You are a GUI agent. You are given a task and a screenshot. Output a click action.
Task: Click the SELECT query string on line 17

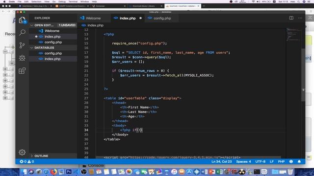pyautogui.click(x=178, y=52)
